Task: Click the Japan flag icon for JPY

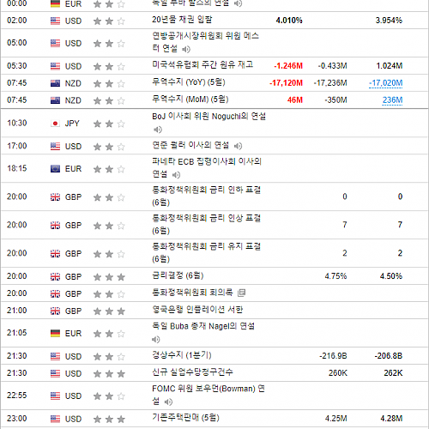Action: click(x=55, y=124)
